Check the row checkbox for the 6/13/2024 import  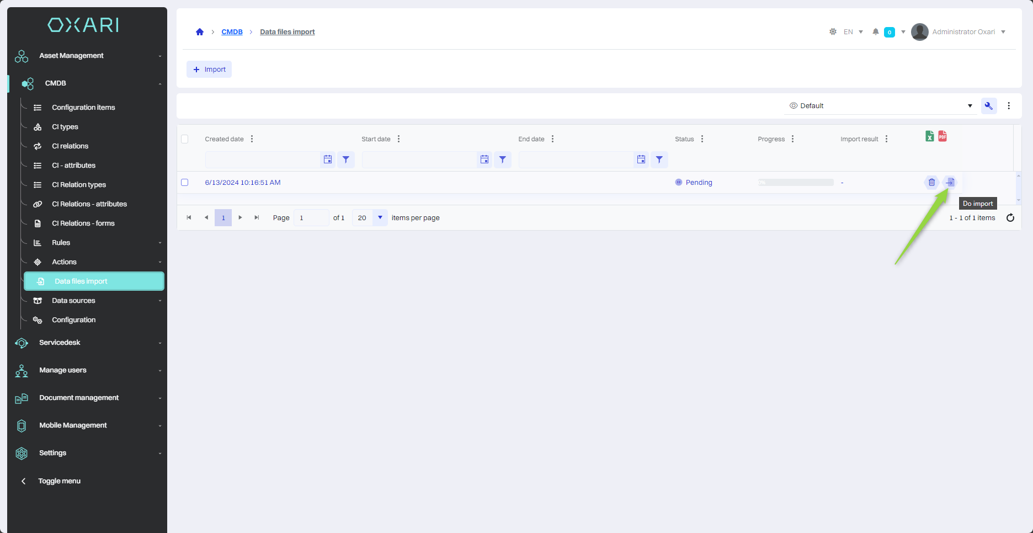pos(185,183)
